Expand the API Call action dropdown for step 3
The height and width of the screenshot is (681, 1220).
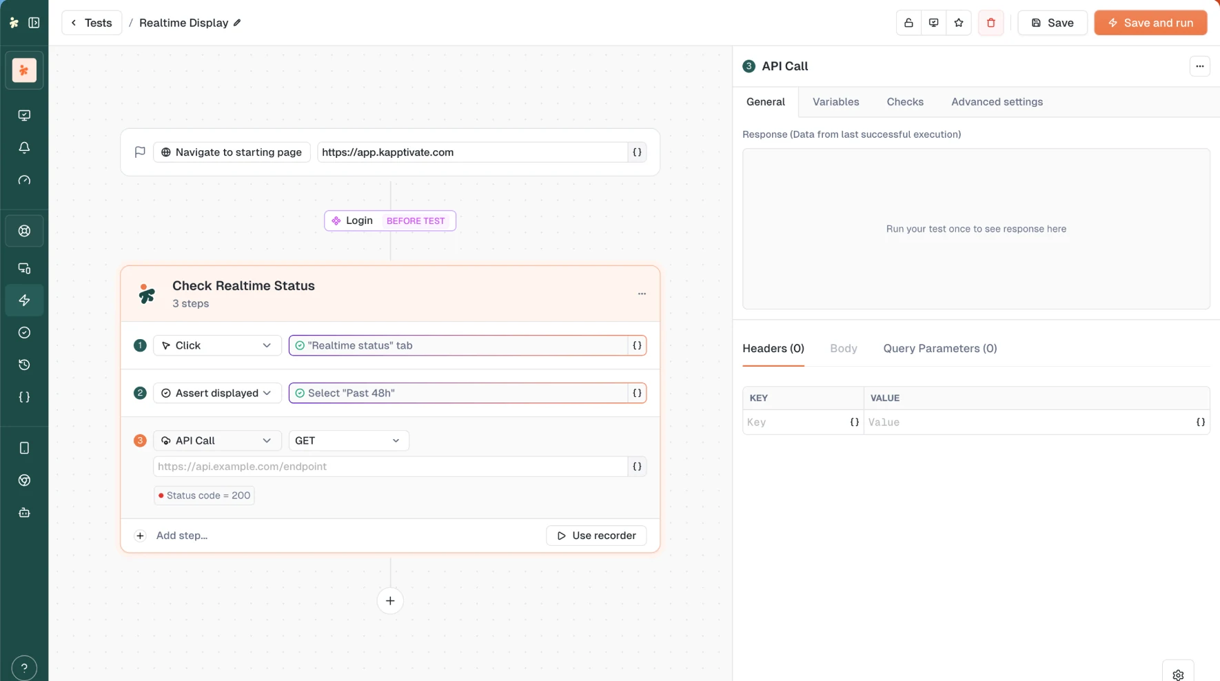coord(217,440)
